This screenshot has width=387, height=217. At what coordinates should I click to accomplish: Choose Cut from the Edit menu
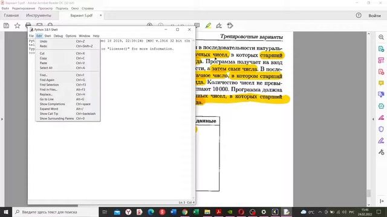click(x=68, y=54)
